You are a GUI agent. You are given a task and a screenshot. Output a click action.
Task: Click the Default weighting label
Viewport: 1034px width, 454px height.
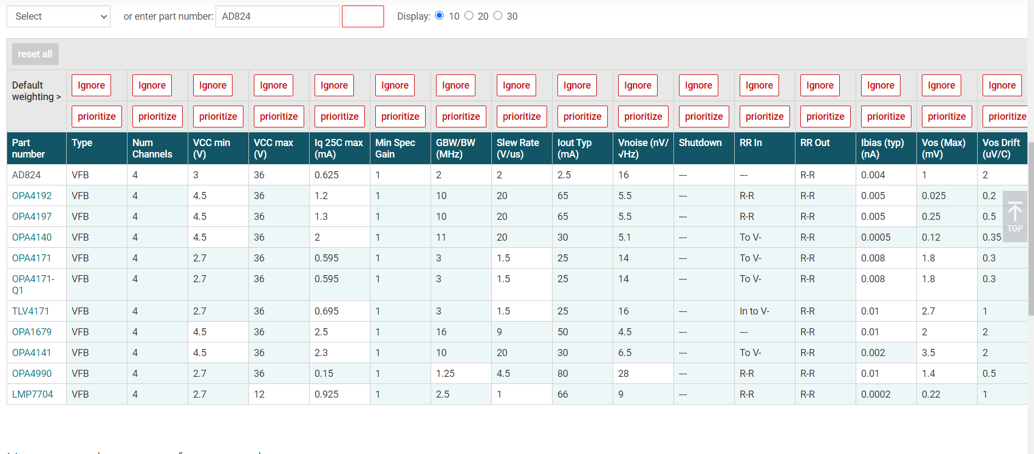pyautogui.click(x=36, y=91)
